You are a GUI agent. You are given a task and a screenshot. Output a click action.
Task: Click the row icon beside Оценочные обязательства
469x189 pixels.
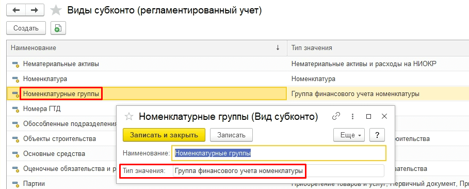coord(15,169)
